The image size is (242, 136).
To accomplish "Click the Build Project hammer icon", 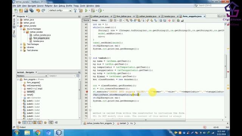I will click(75, 11).
